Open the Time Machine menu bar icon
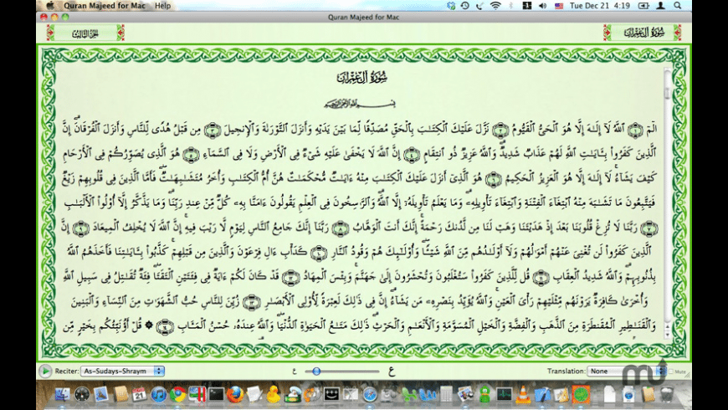Image resolution: width=728 pixels, height=410 pixels. coord(464,6)
